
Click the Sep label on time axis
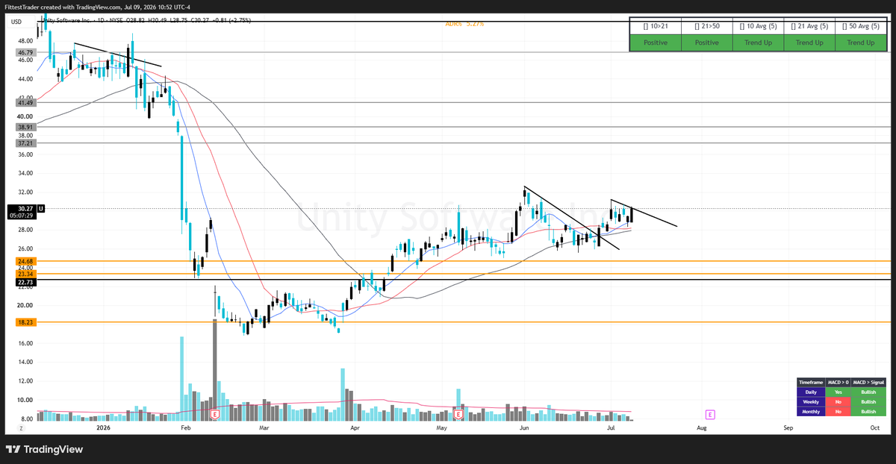(x=788, y=428)
